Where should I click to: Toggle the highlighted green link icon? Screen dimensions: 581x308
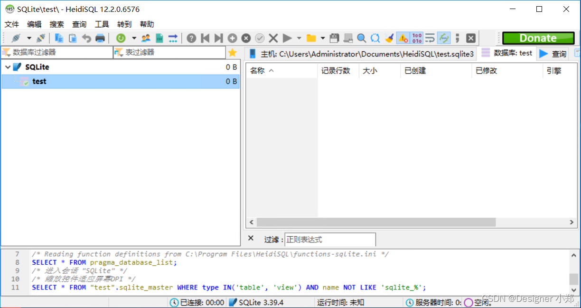click(444, 38)
